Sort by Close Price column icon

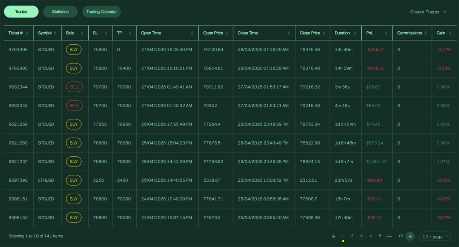[x=324, y=33]
